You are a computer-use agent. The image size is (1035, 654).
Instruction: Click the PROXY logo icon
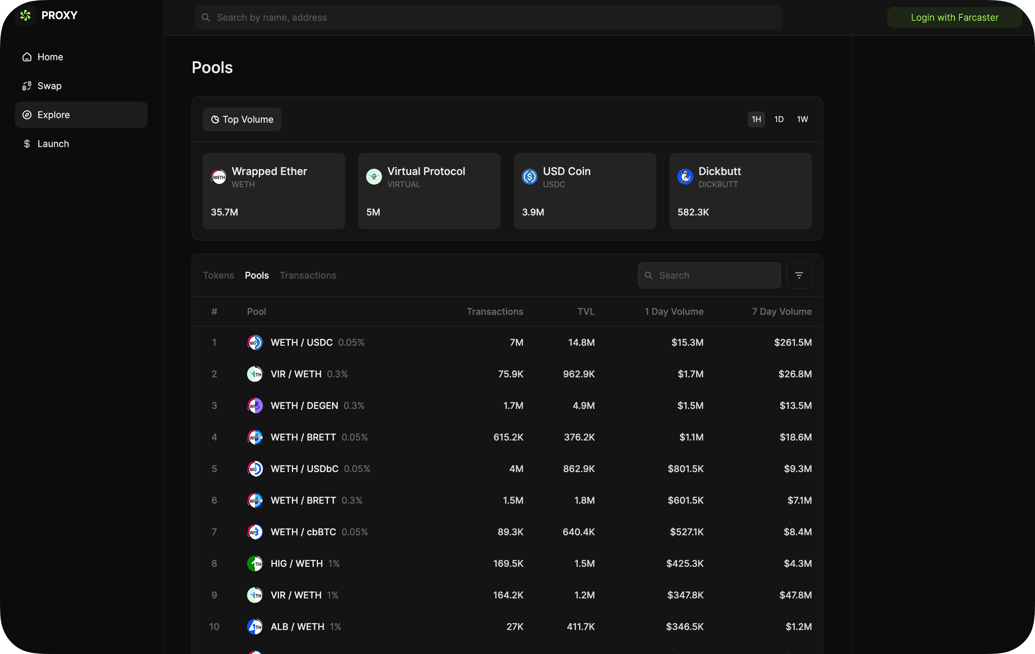coord(26,15)
